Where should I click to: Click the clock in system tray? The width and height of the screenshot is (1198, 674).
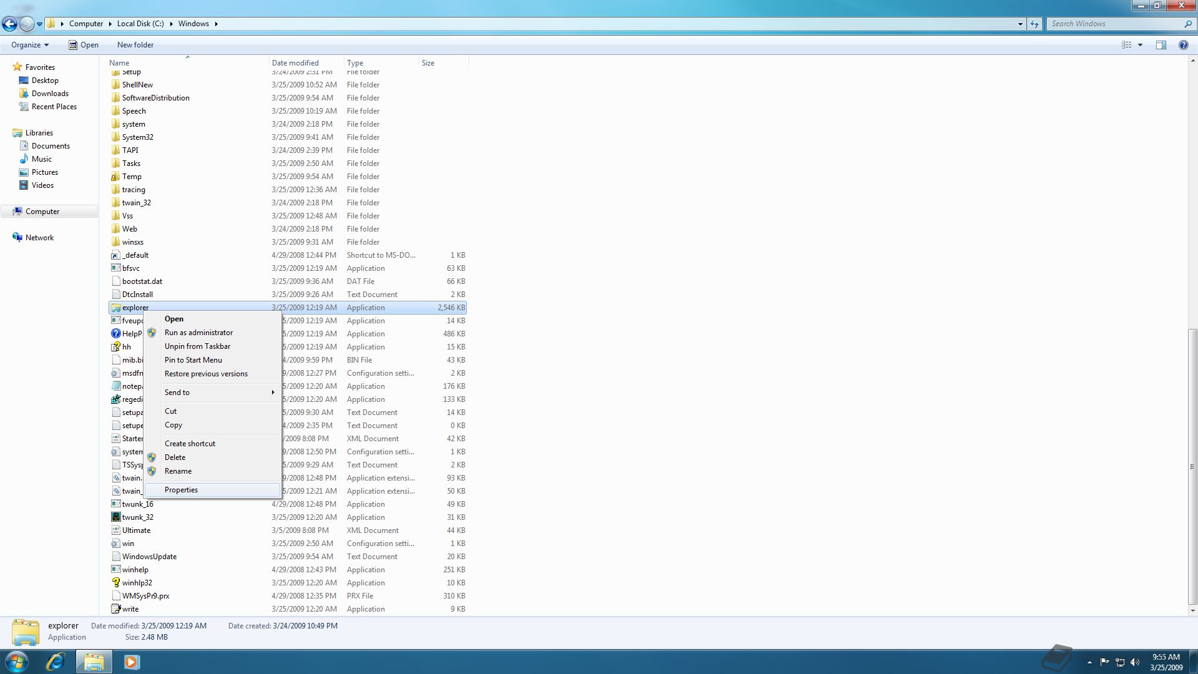click(1166, 662)
